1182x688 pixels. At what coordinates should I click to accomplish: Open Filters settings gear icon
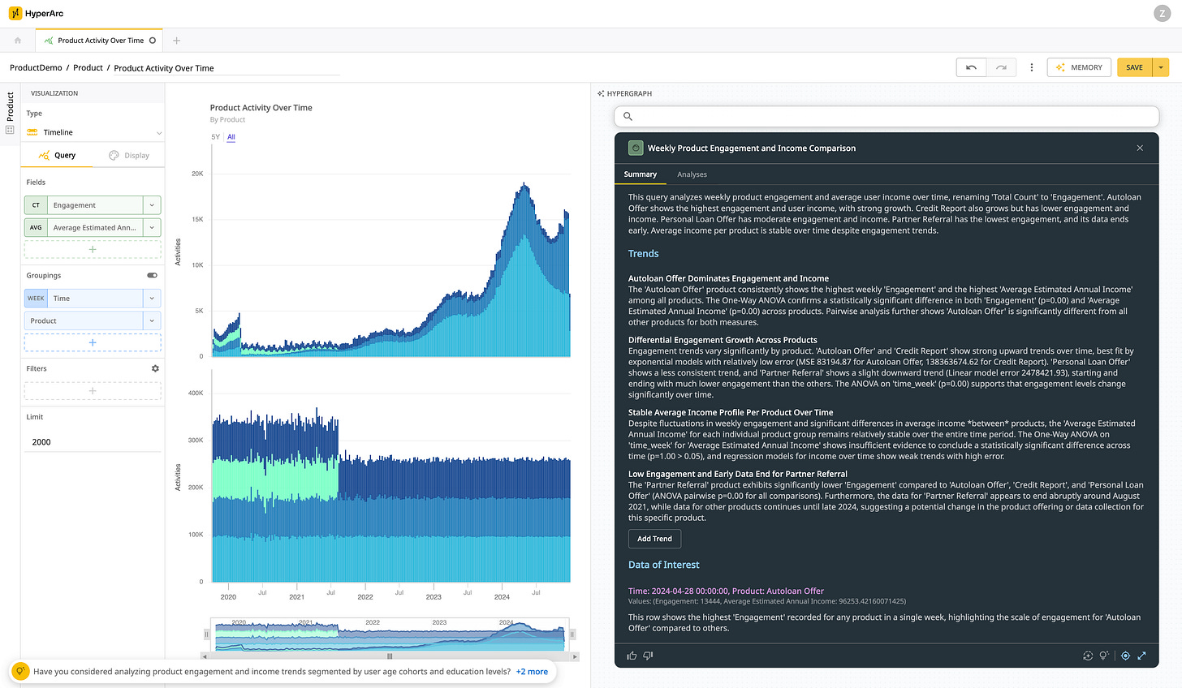pos(155,368)
